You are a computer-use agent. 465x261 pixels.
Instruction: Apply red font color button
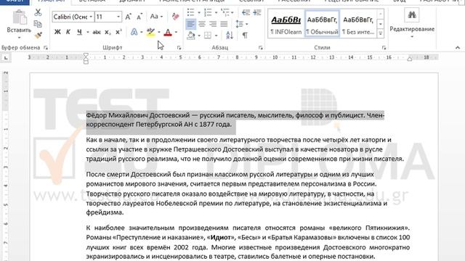point(168,32)
